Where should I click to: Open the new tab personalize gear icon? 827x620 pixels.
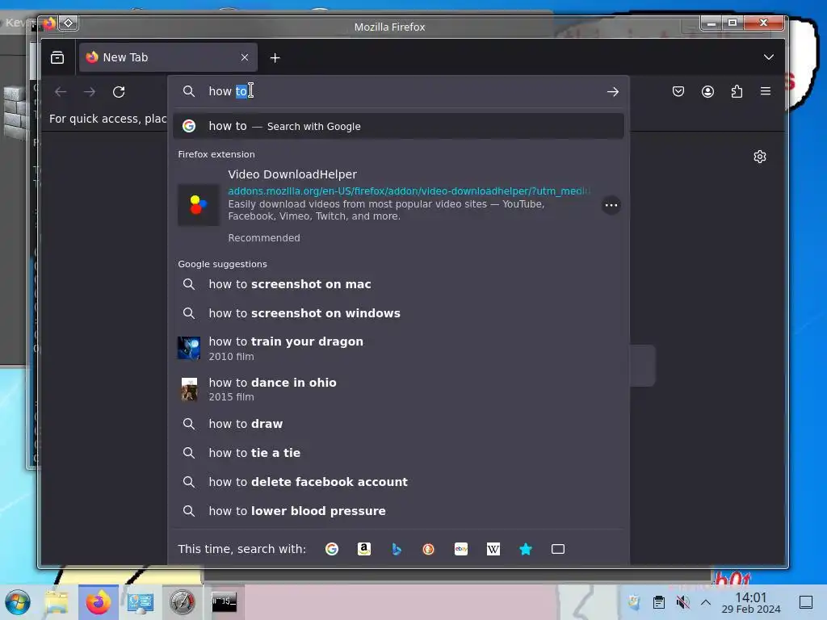point(759,157)
